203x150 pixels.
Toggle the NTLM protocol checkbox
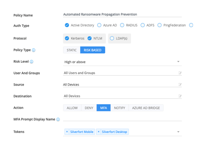(x=90, y=39)
